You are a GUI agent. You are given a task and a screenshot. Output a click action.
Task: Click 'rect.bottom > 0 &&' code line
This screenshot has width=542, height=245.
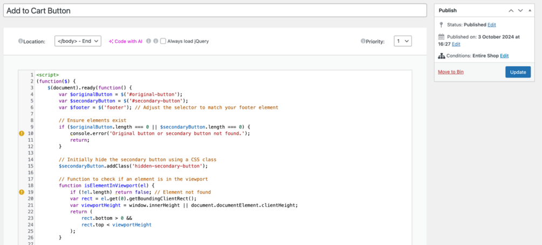[107, 218]
